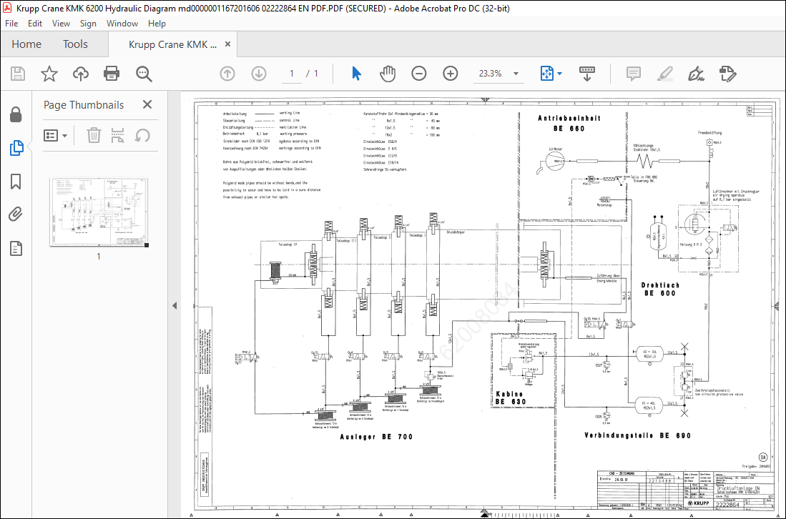Zoom in with the plus button

[x=450, y=74]
